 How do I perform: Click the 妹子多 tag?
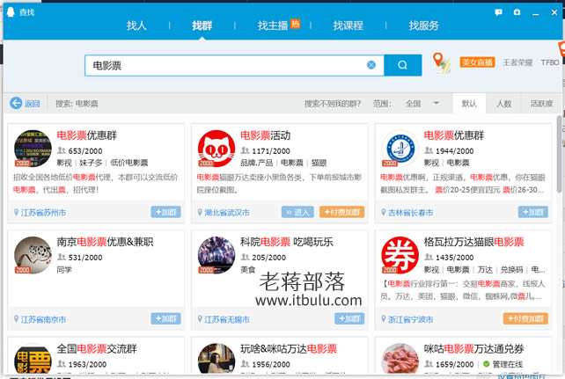(x=91, y=163)
